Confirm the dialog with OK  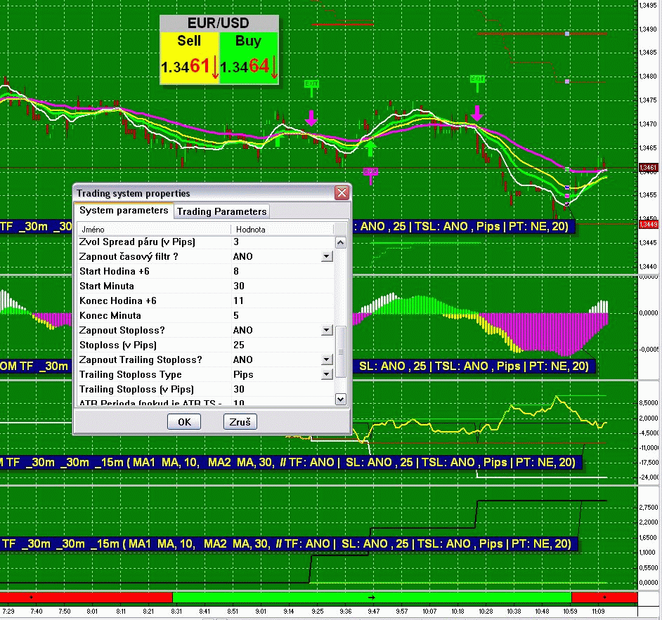[184, 422]
